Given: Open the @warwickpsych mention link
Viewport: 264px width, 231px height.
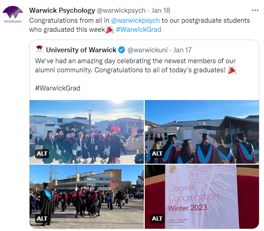Looking at the screenshot, I should point(135,20).
